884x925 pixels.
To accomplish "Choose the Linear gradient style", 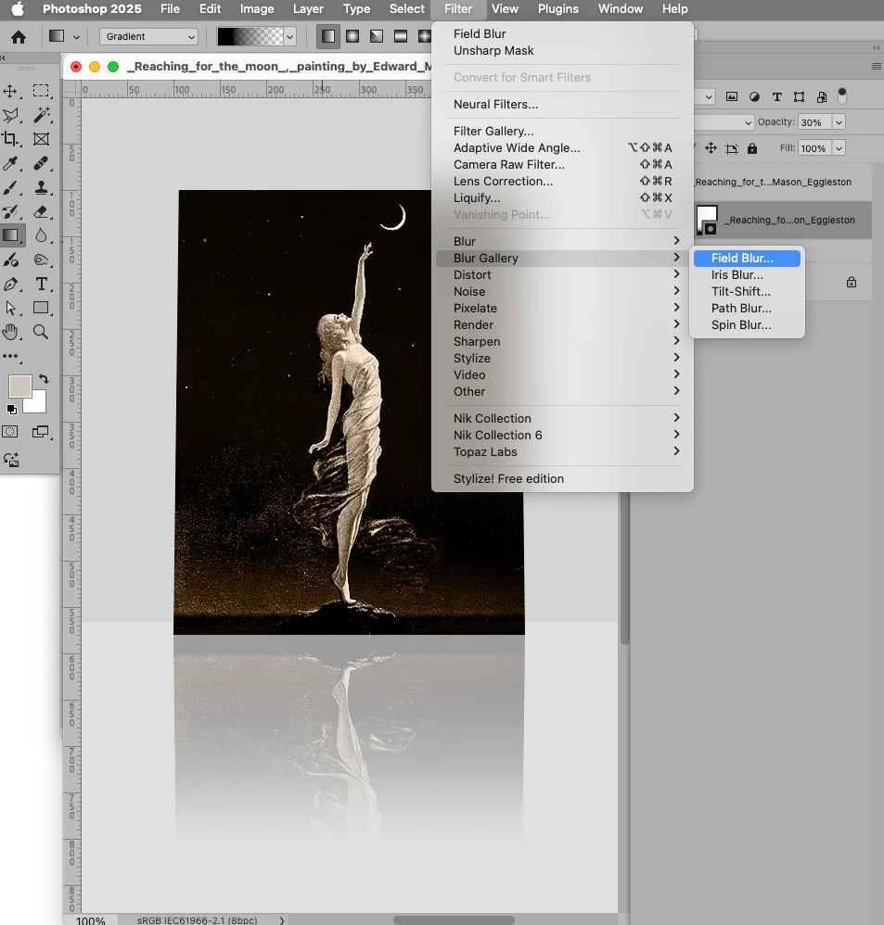I will [x=327, y=36].
